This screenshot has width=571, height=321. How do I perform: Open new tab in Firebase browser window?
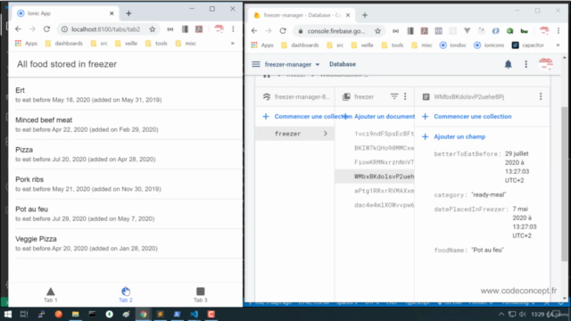(365, 15)
